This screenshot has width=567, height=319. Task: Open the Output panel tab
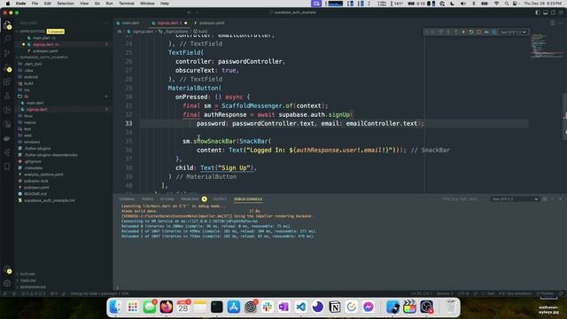tap(220, 198)
